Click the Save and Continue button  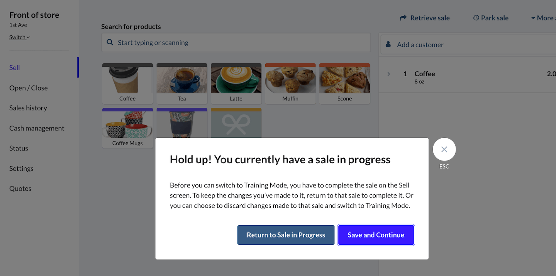point(376,235)
